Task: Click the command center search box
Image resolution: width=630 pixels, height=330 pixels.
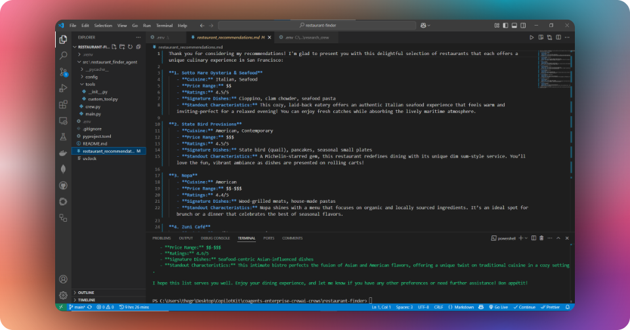Action: click(318, 26)
